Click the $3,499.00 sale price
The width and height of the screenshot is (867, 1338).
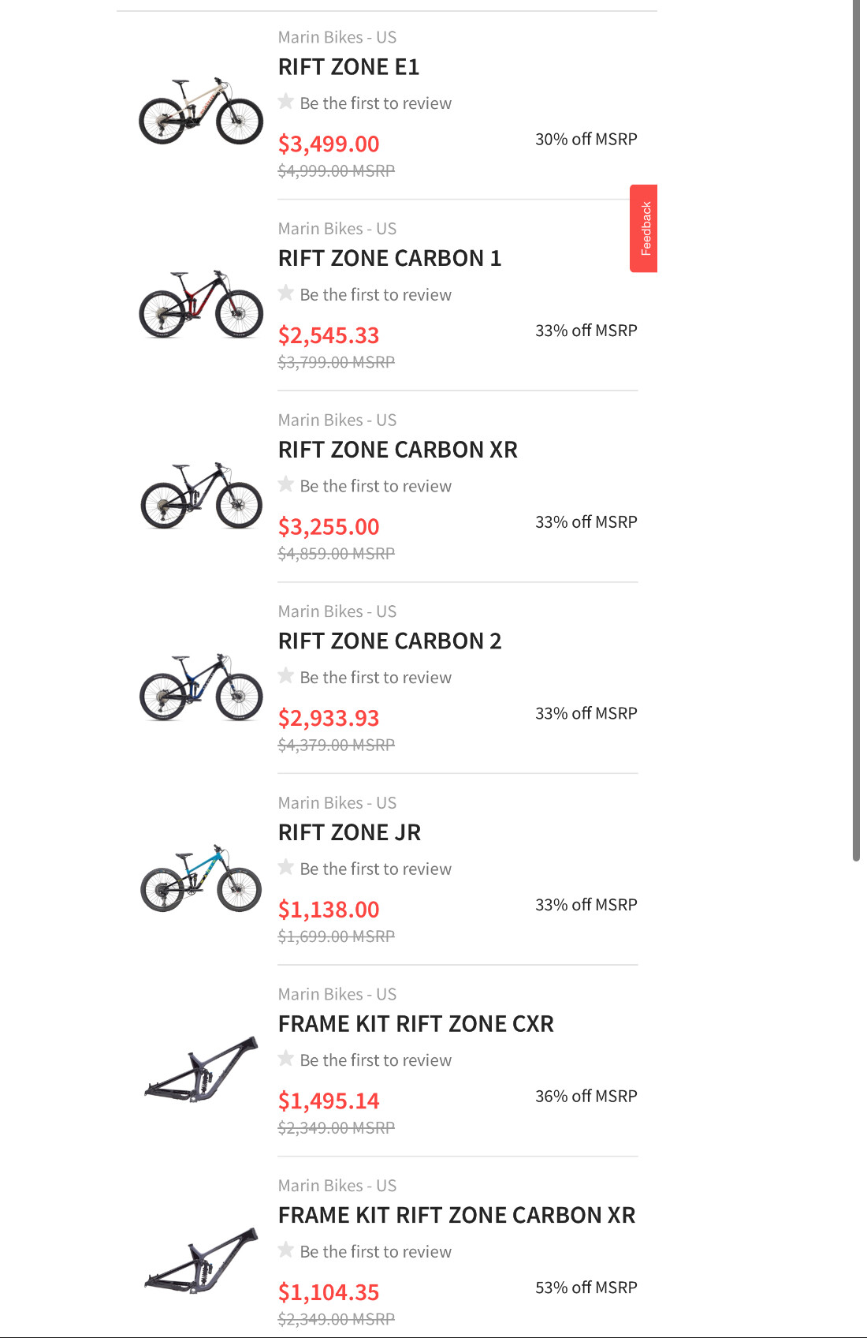329,144
